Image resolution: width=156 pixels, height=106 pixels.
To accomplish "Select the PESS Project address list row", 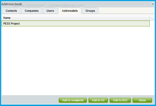I will tap(76, 23).
